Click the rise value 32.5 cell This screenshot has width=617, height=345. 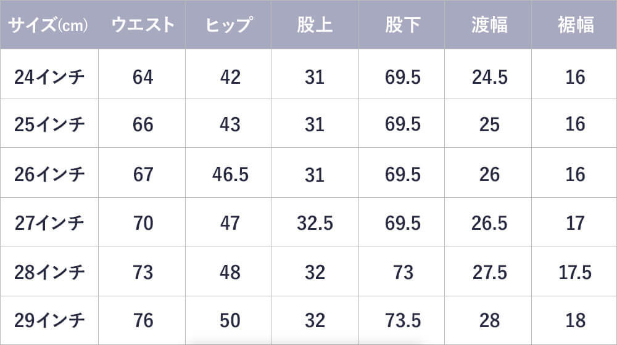(x=315, y=223)
